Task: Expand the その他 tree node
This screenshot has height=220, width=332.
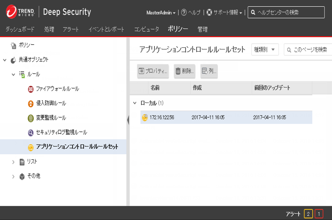Action: (x=13, y=176)
